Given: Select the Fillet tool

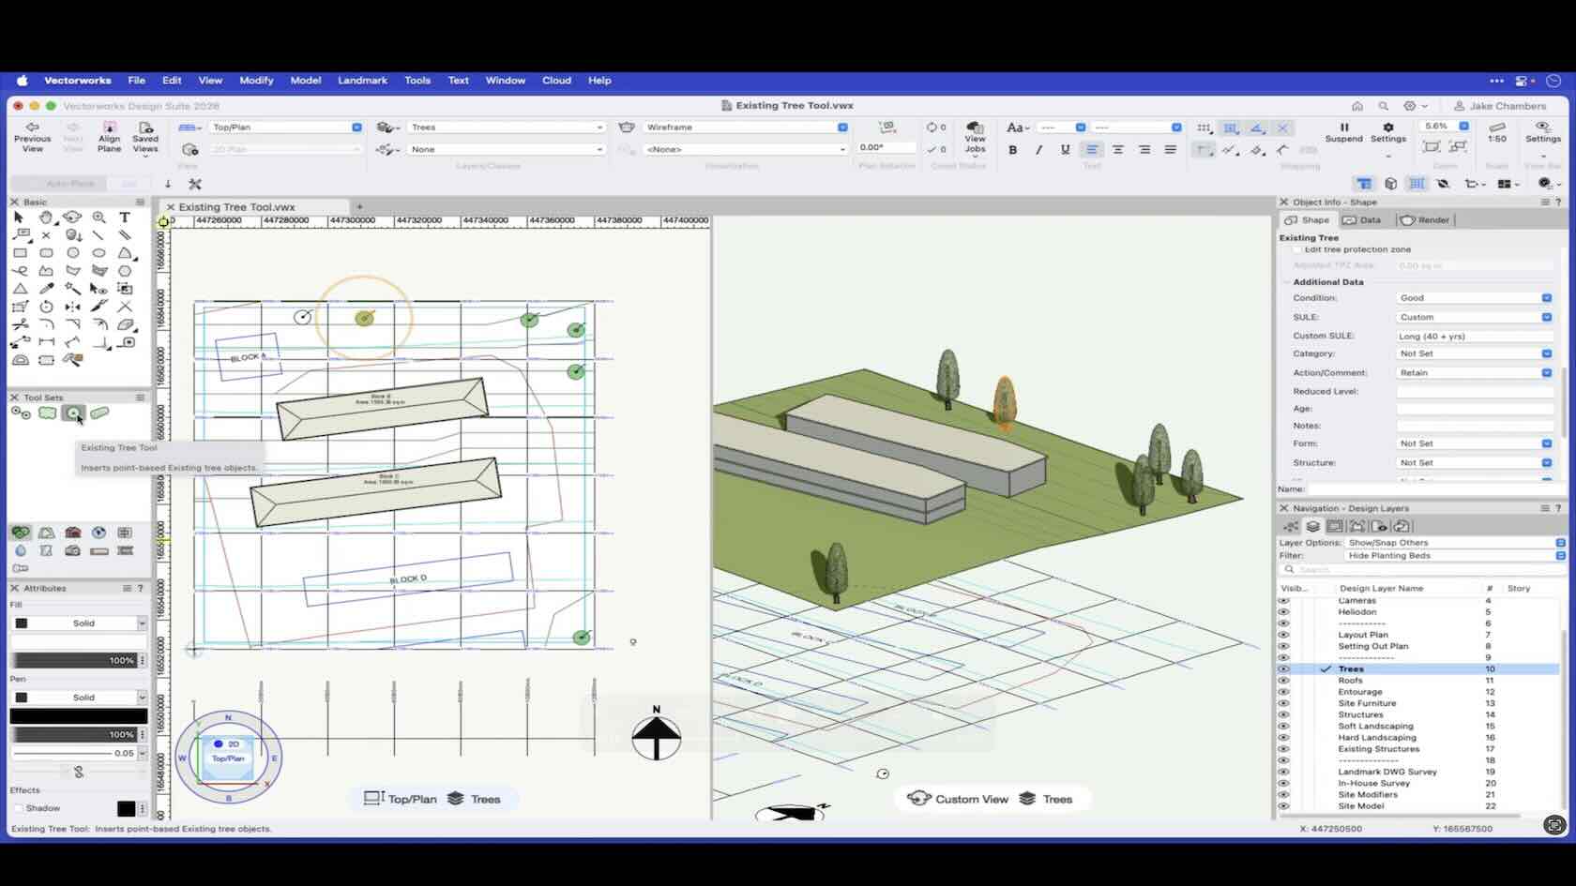Looking at the screenshot, I should (x=46, y=324).
